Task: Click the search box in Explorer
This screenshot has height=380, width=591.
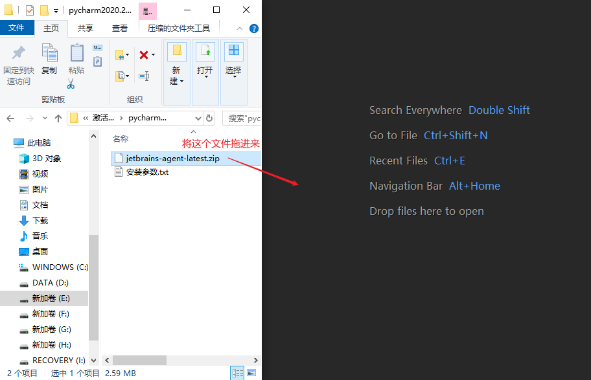Action: [x=242, y=118]
